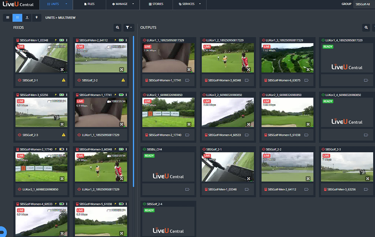Click the source icon for SBSGolf-Women-3_60348 output
The height and width of the screenshot is (237, 375).
click(x=247, y=80)
